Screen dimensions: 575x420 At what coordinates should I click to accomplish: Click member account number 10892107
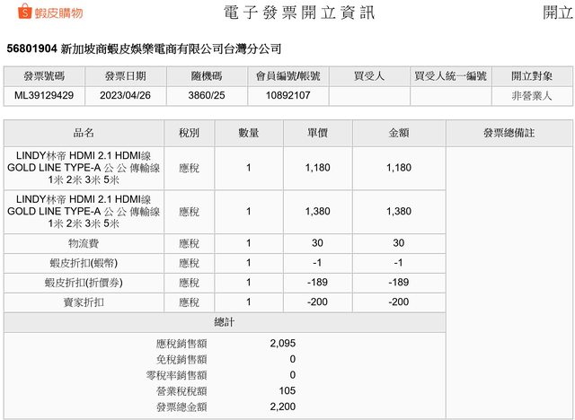click(287, 95)
